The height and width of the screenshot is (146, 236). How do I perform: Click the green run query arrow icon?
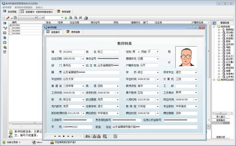coord(66,18)
